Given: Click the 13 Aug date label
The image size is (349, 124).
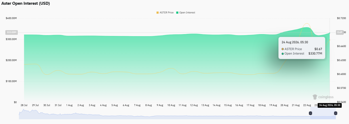Looking at the screenshot, I should coord(205,105).
